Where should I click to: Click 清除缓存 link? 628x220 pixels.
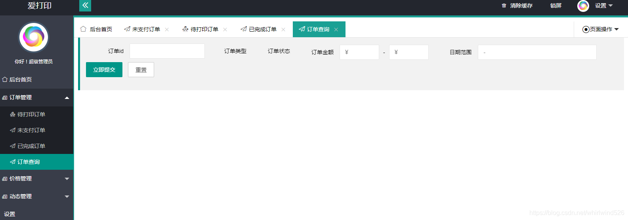tap(521, 6)
